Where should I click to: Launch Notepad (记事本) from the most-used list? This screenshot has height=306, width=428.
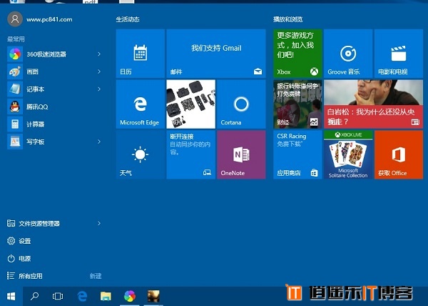pyautogui.click(x=55, y=89)
